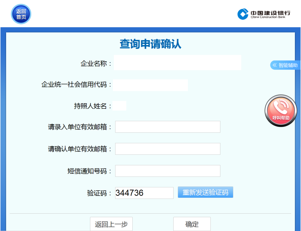Image resolution: width=301 pixels, height=231 pixels.
Task: Click the 请确认单位有效邮箱 field
Action: [x=168, y=149]
